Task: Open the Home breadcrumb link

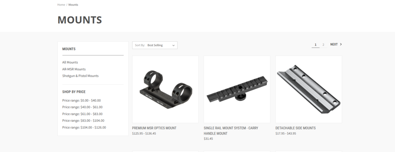Action: pyautogui.click(x=61, y=5)
